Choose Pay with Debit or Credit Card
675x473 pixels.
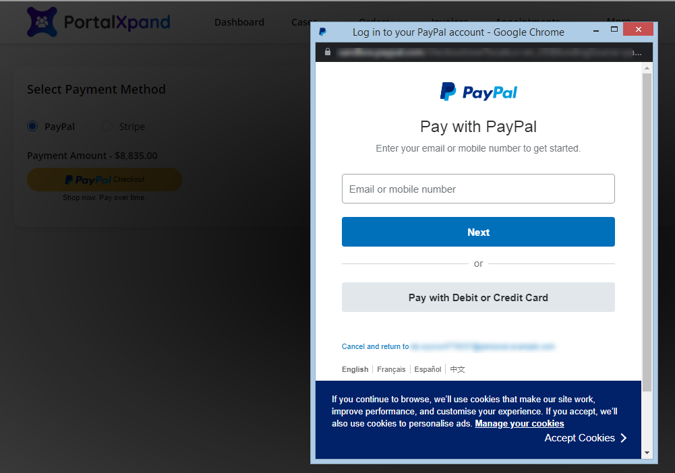coord(478,297)
